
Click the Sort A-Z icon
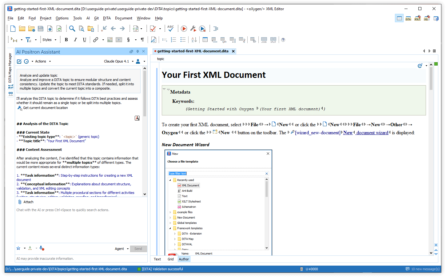pos(194,40)
